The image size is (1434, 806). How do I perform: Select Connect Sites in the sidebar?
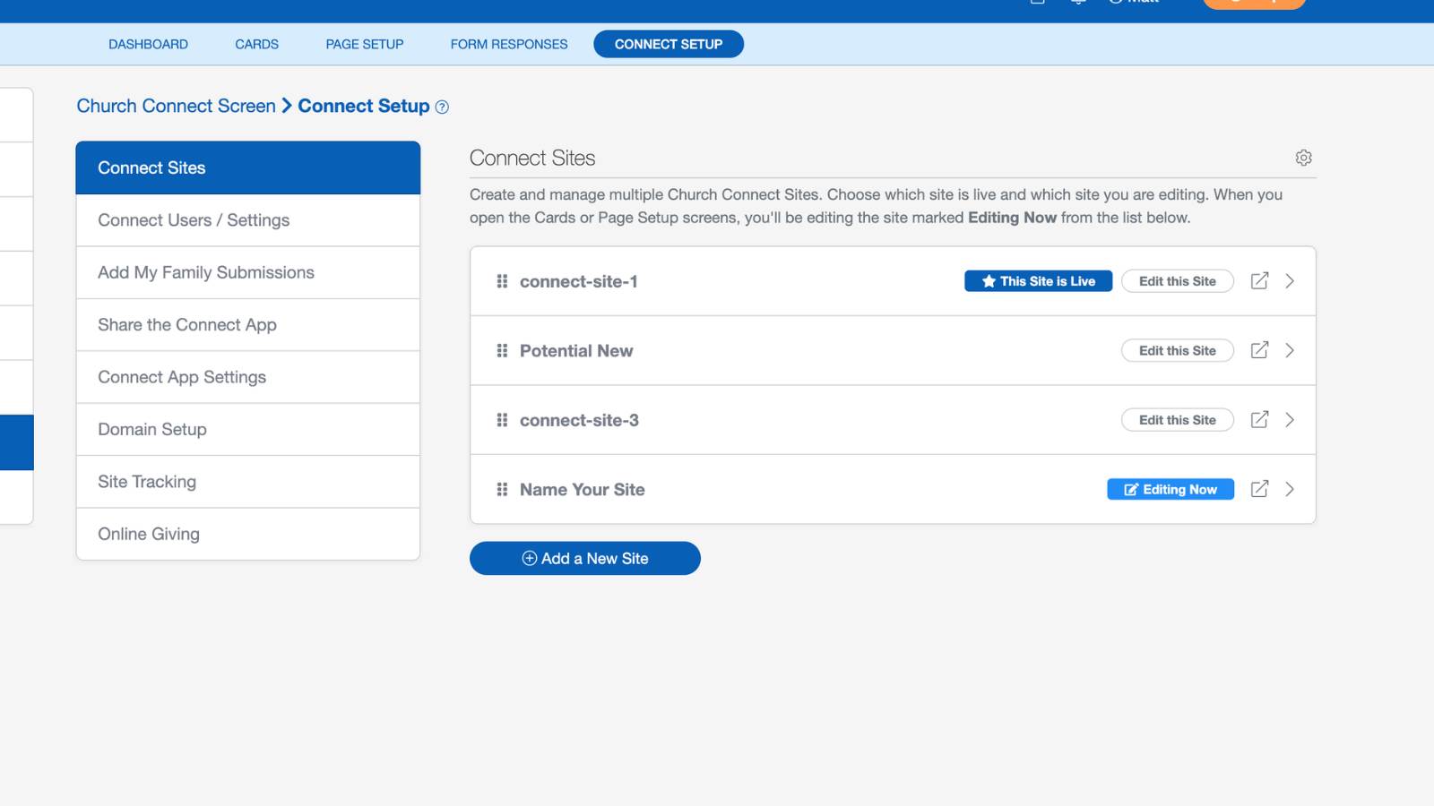[x=248, y=167]
